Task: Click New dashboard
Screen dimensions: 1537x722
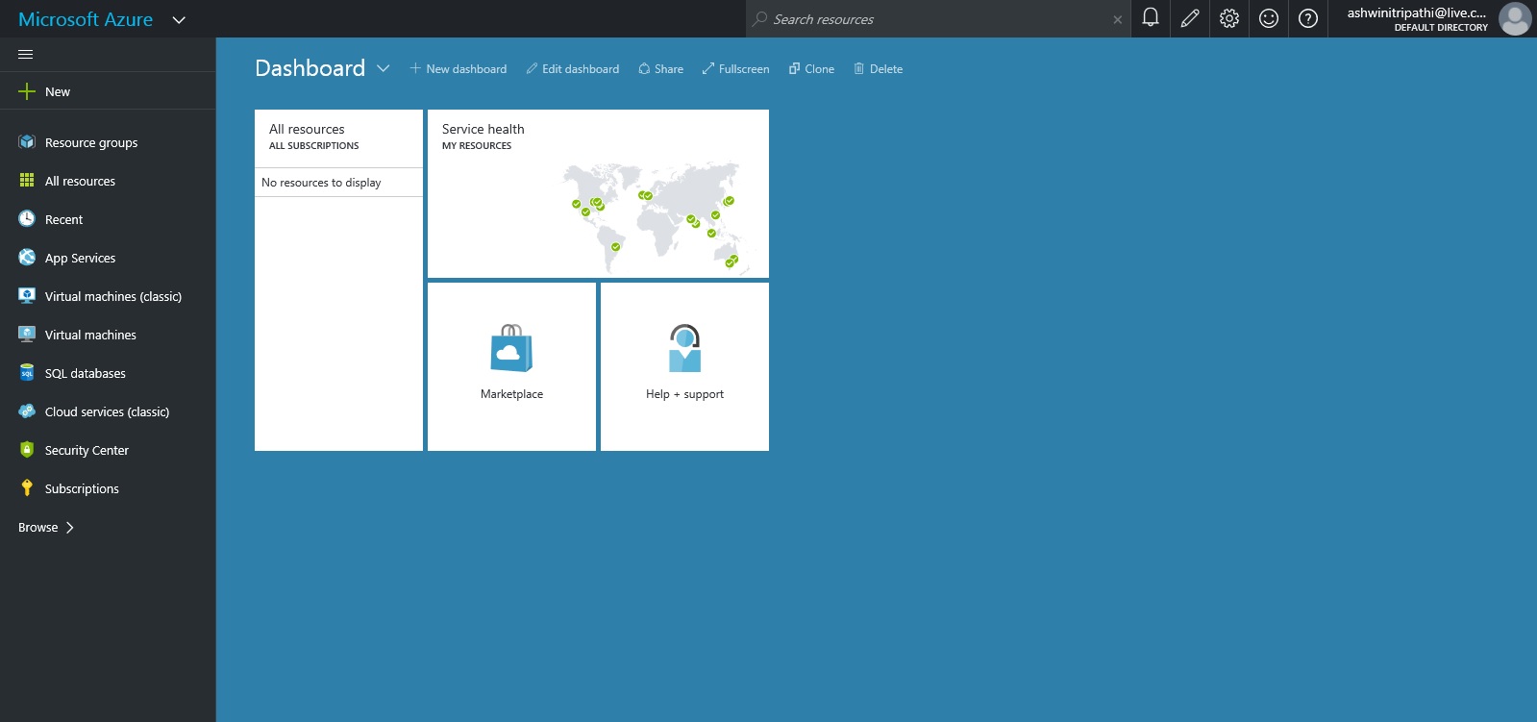Action: point(459,69)
